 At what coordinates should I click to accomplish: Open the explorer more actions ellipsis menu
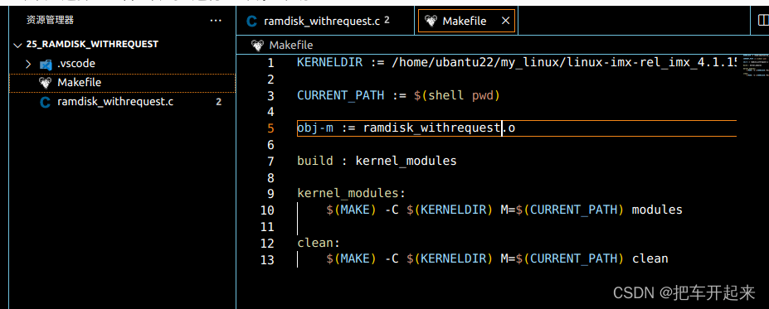pyautogui.click(x=216, y=21)
